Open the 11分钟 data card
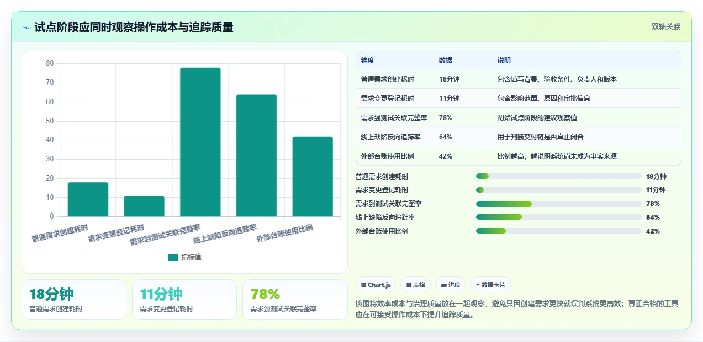 pos(184,300)
